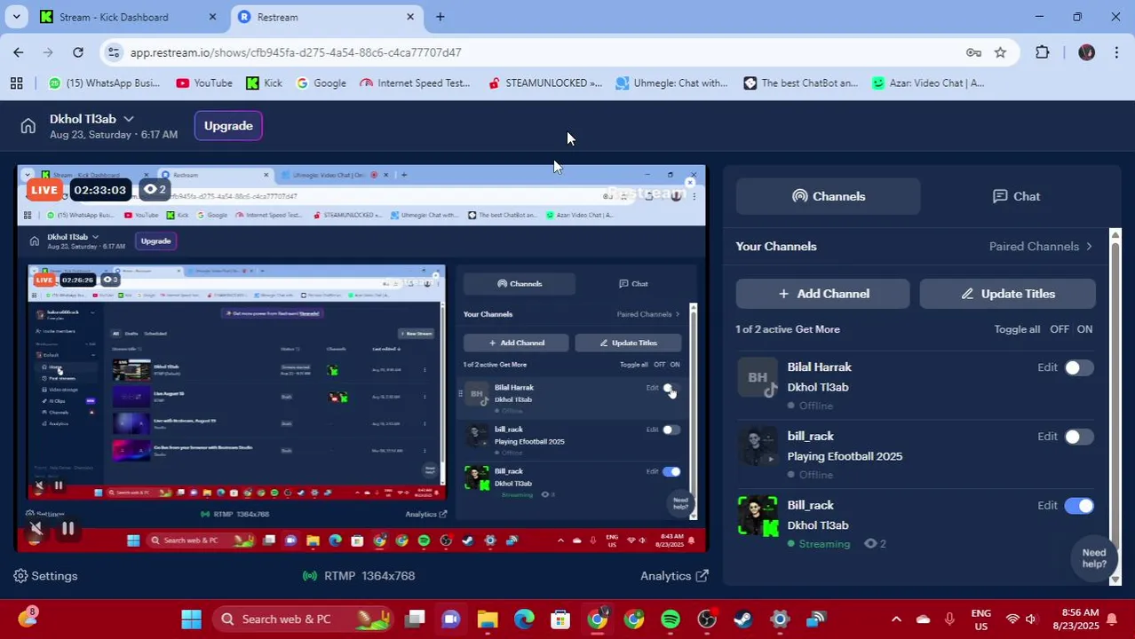The height and width of the screenshot is (639, 1135).
Task: Enable the Bilal Harrak channel toggle
Action: pyautogui.click(x=1079, y=367)
